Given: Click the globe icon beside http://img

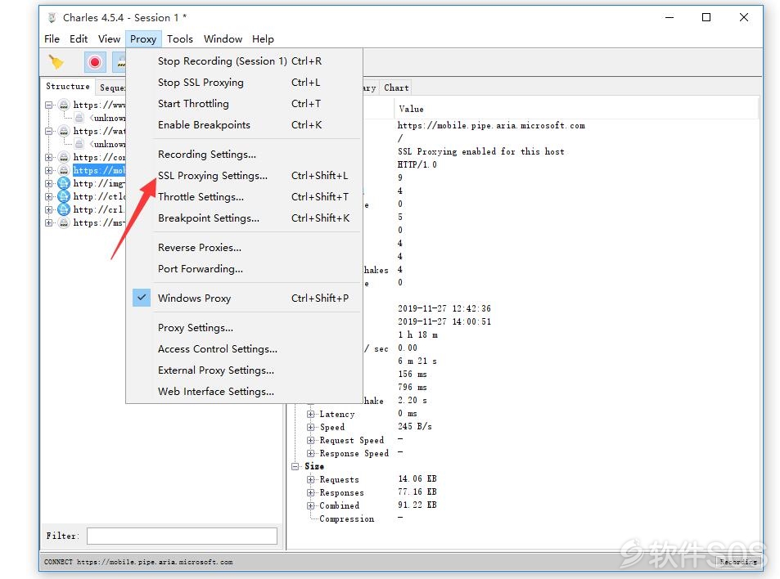Looking at the screenshot, I should [64, 183].
